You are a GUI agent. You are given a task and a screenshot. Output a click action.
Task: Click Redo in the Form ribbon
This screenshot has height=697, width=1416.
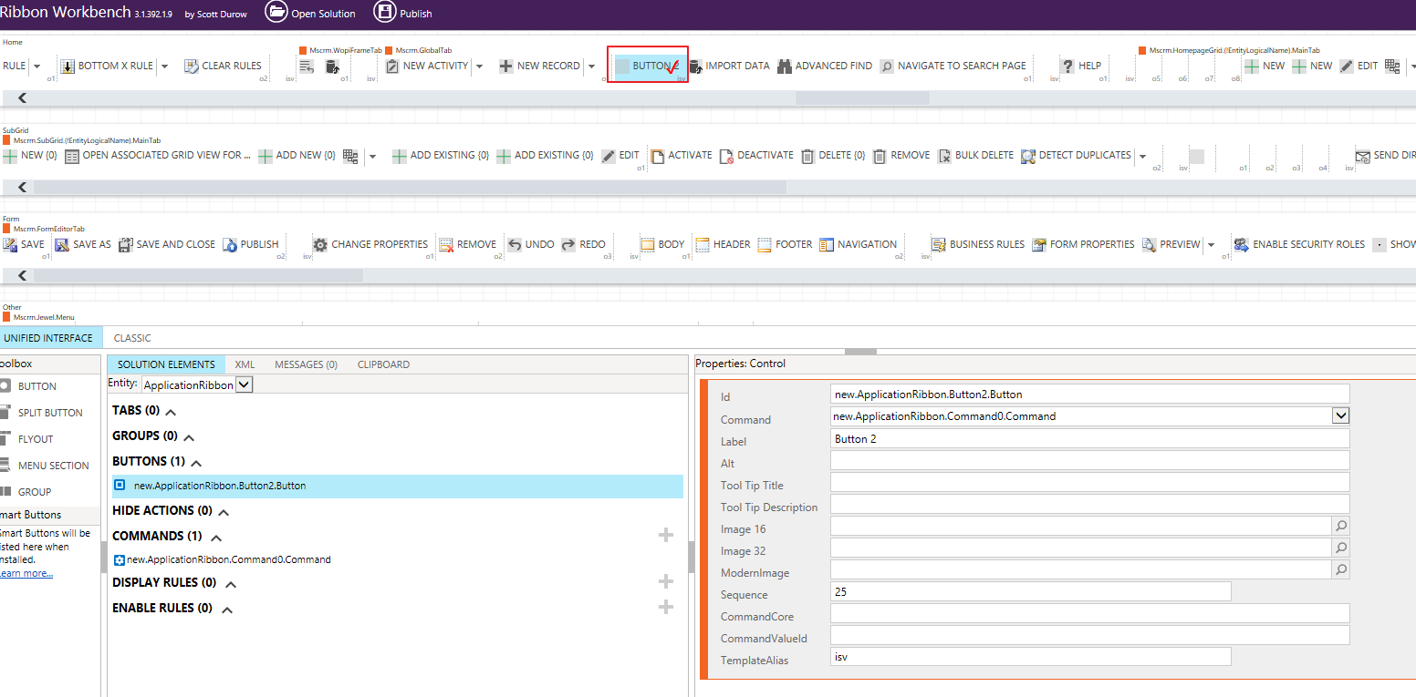coord(583,244)
